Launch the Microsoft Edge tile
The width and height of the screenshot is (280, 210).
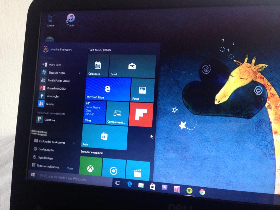(x=108, y=89)
